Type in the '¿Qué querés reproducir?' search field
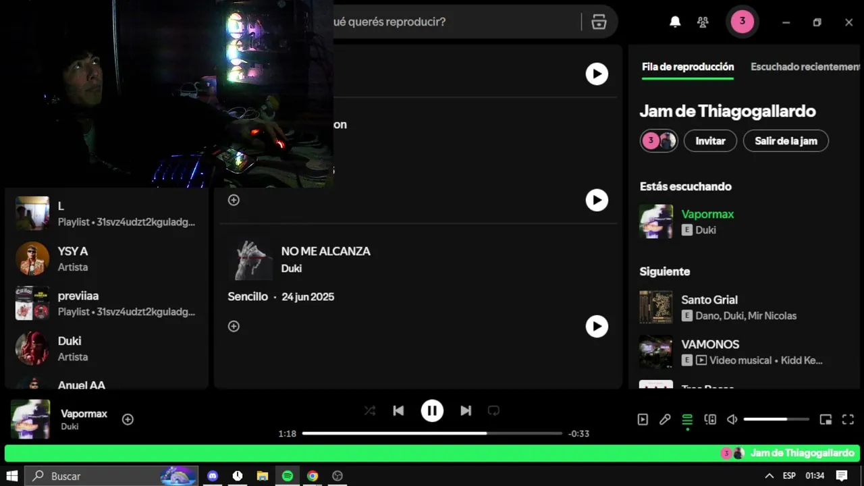The height and width of the screenshot is (486, 864). tap(456, 22)
